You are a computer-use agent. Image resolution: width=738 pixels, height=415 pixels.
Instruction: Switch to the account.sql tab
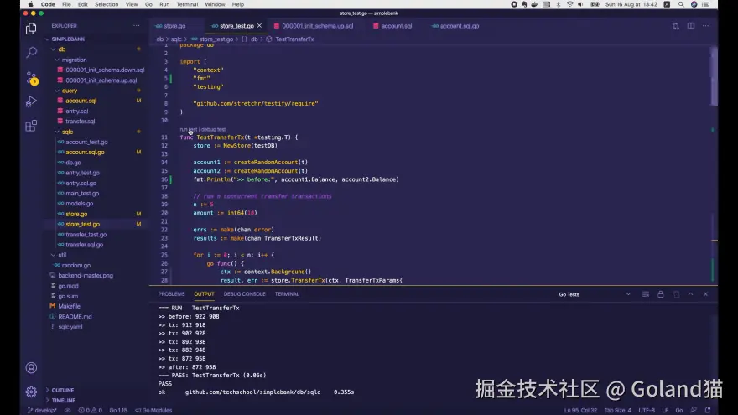(397, 26)
